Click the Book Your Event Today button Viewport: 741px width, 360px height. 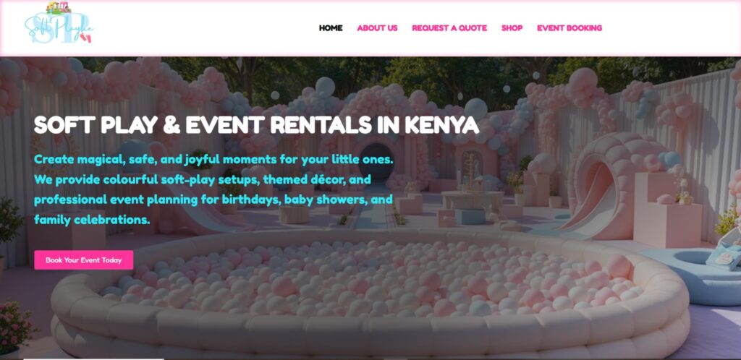84,260
